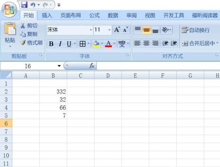Expand the font size dropdown arrow
Image resolution: width=220 pixels, height=167 pixels.
click(x=109, y=30)
